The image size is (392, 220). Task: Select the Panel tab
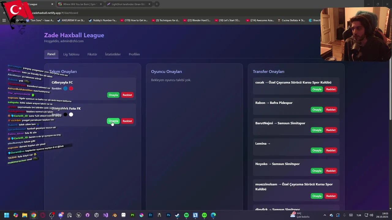pos(51,54)
